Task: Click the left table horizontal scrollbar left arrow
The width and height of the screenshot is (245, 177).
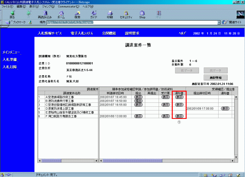Action: pos(40,161)
